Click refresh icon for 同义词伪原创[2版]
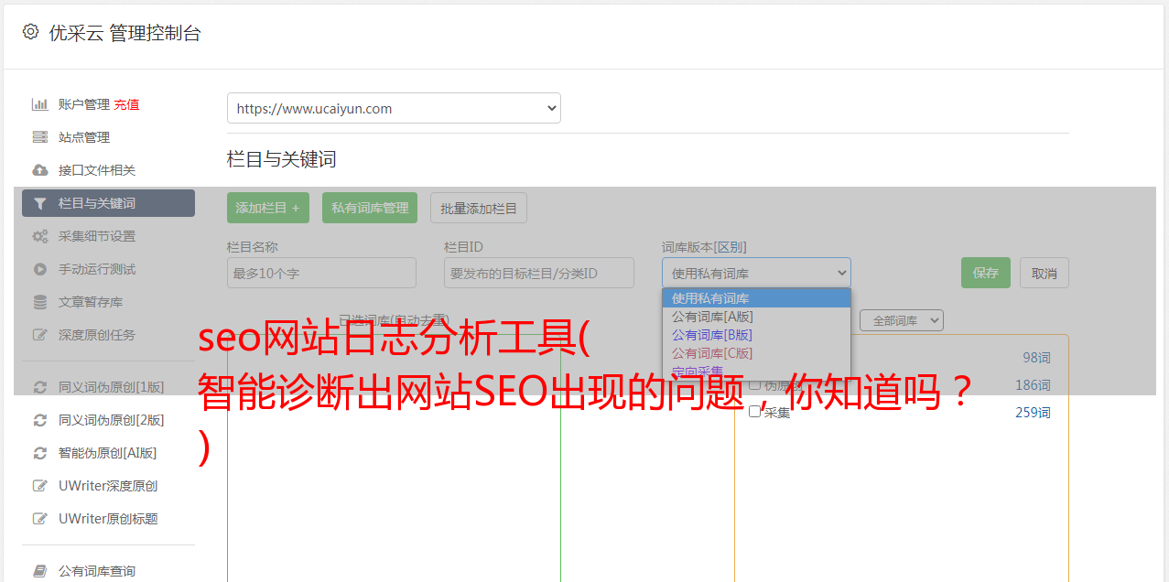 pyautogui.click(x=40, y=420)
